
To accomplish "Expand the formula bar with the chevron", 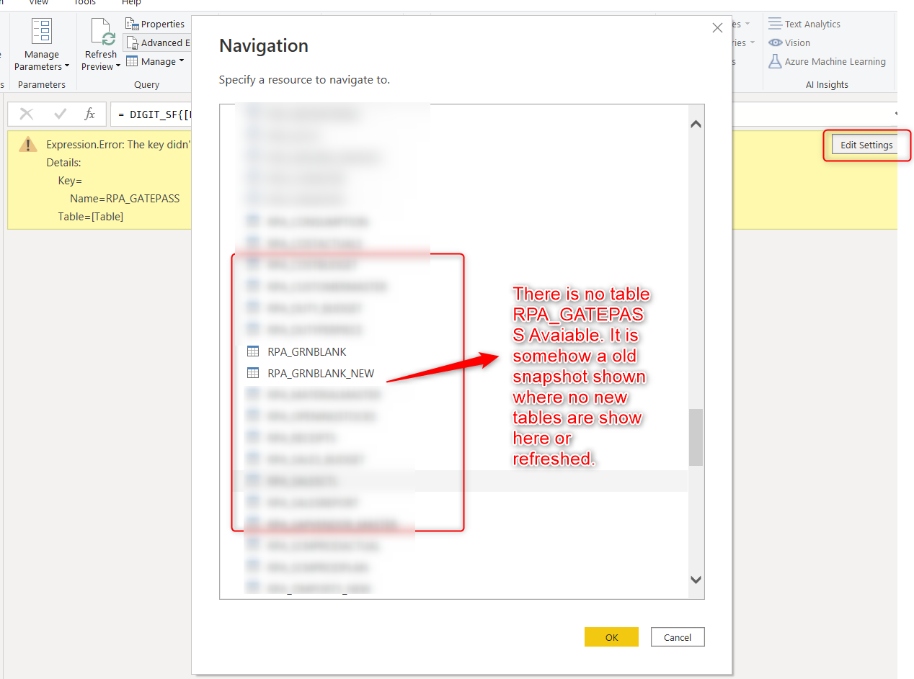I will [x=897, y=114].
